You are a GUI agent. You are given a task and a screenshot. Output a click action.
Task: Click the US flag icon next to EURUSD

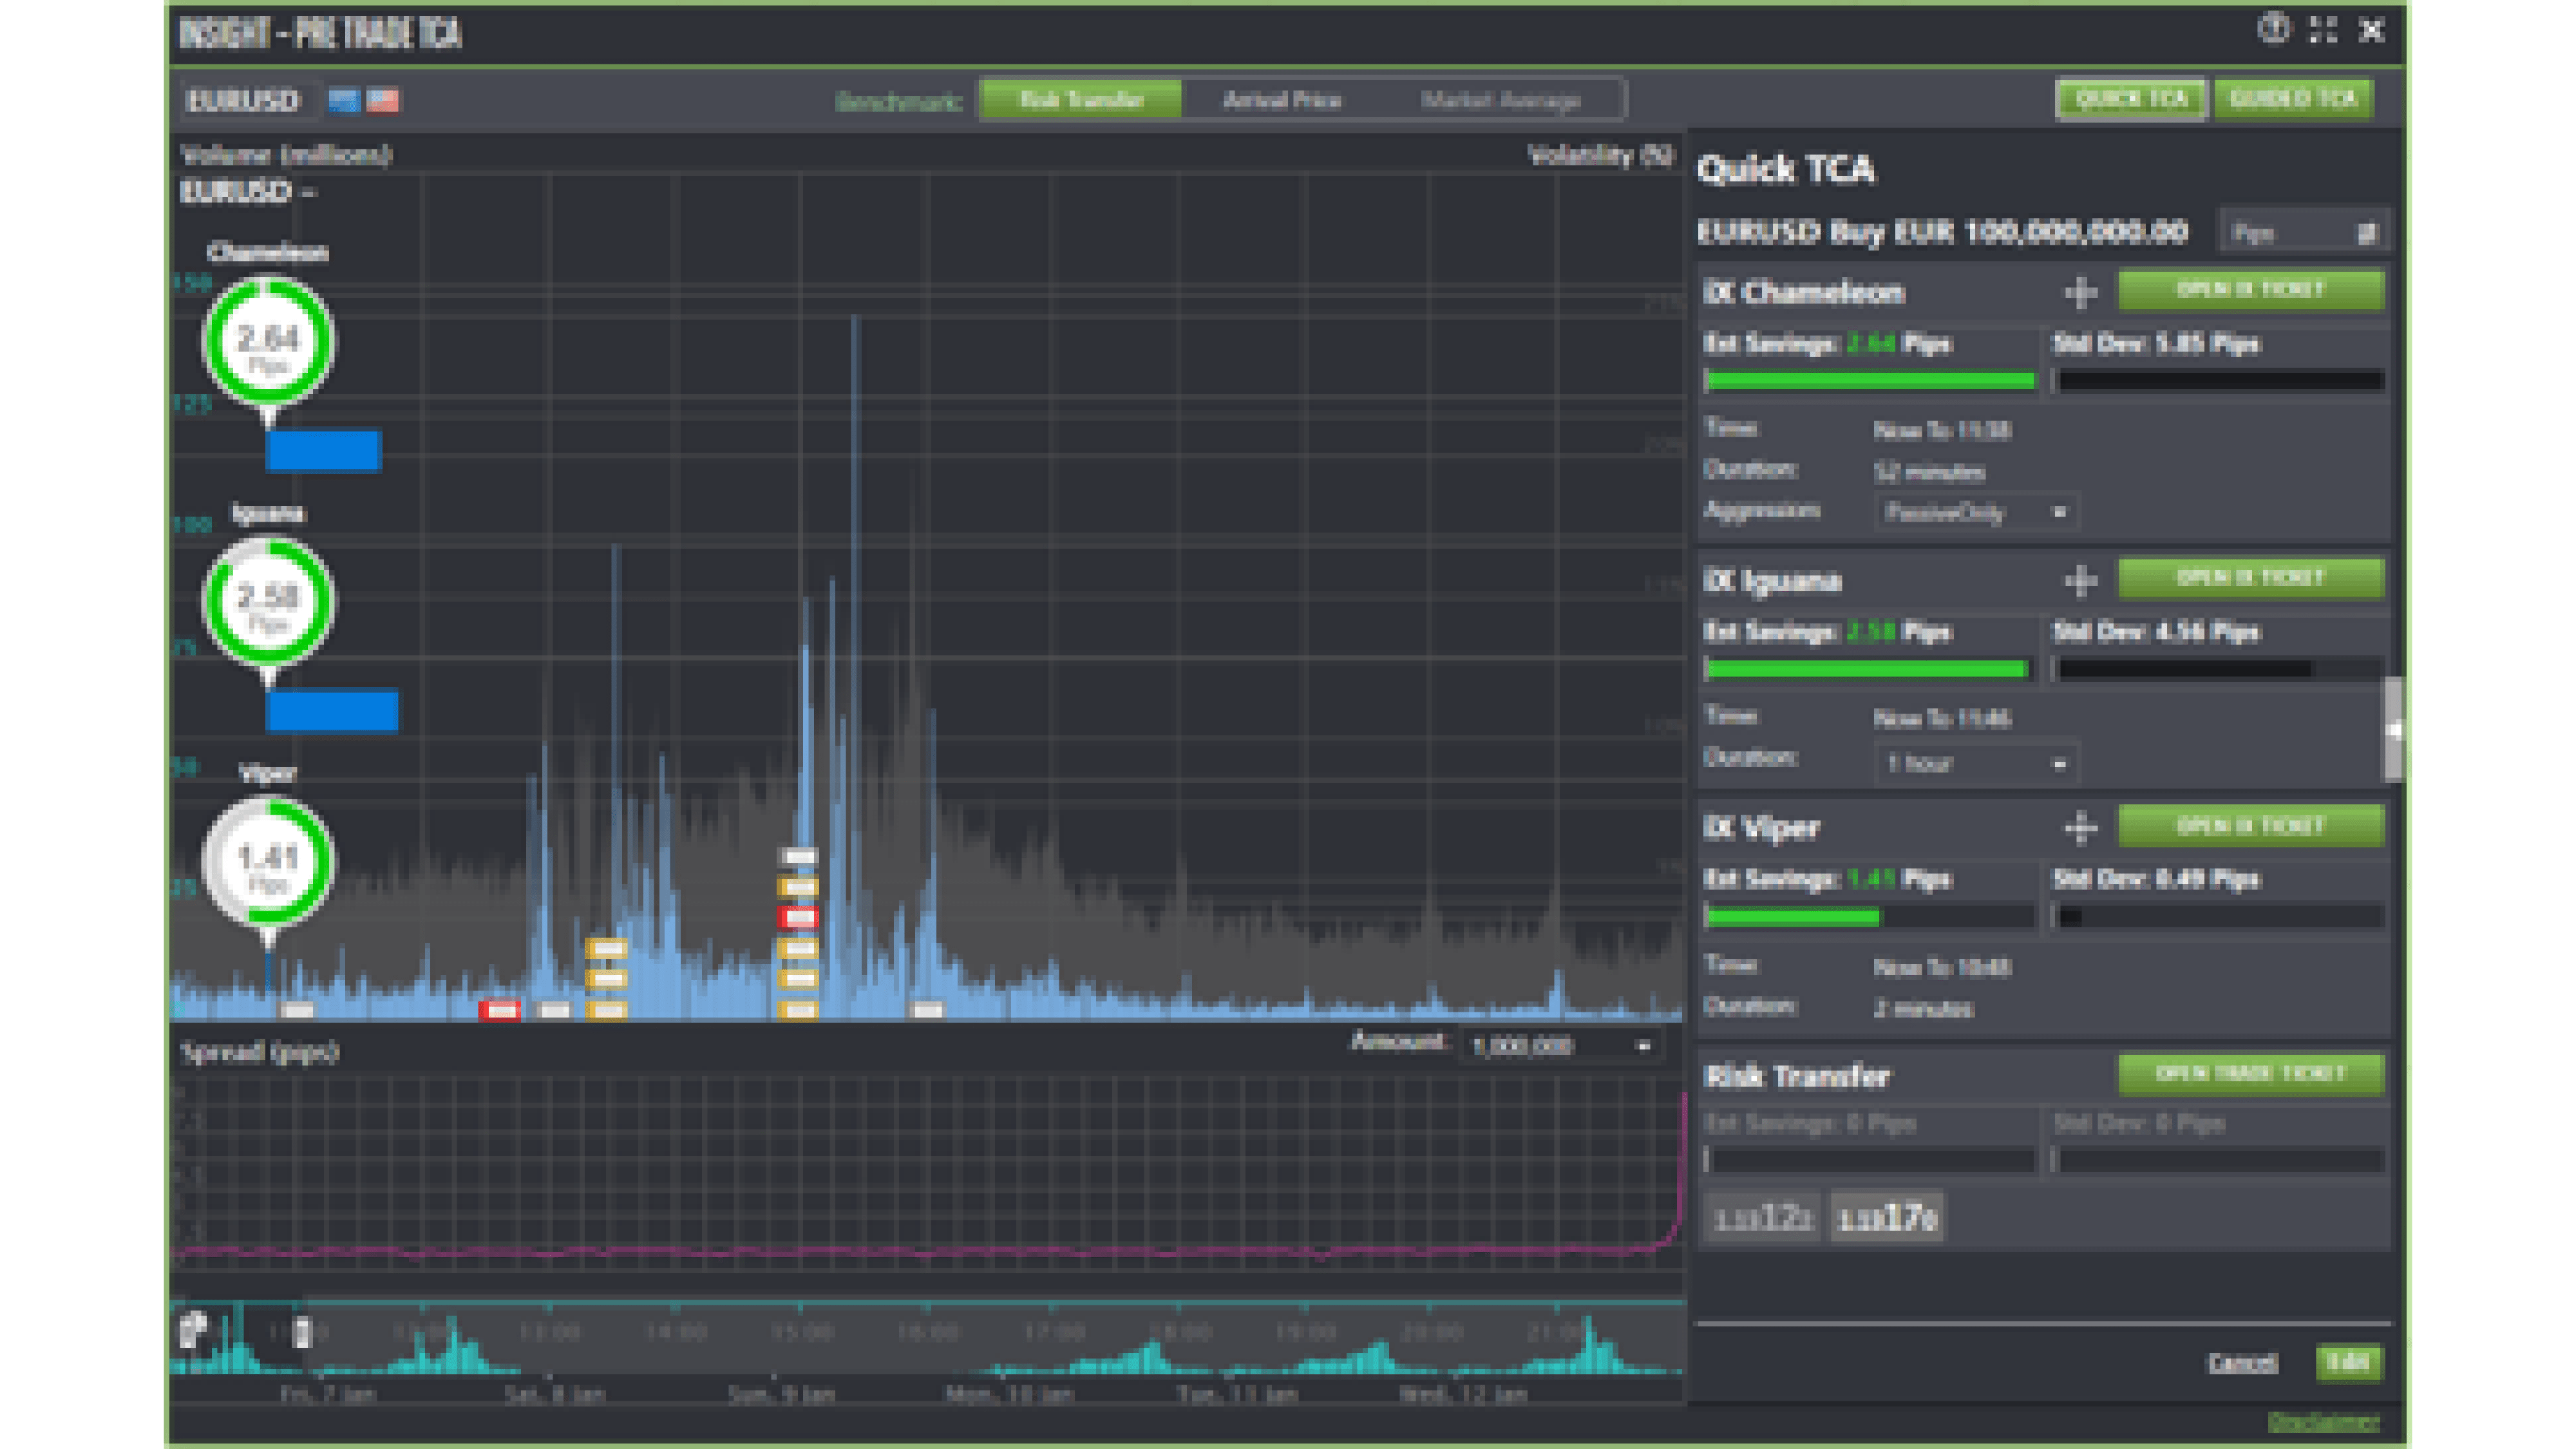tap(383, 101)
